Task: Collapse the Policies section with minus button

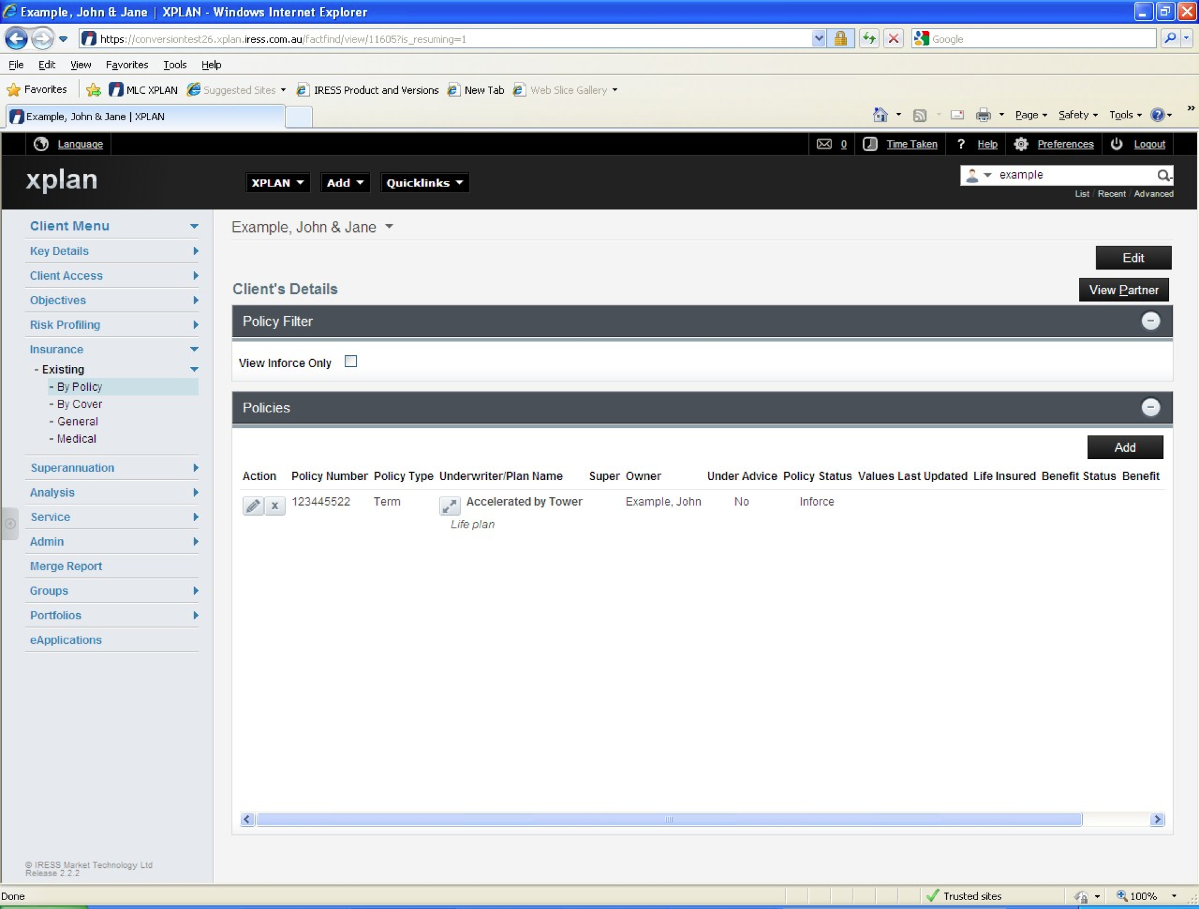Action: pos(1150,408)
